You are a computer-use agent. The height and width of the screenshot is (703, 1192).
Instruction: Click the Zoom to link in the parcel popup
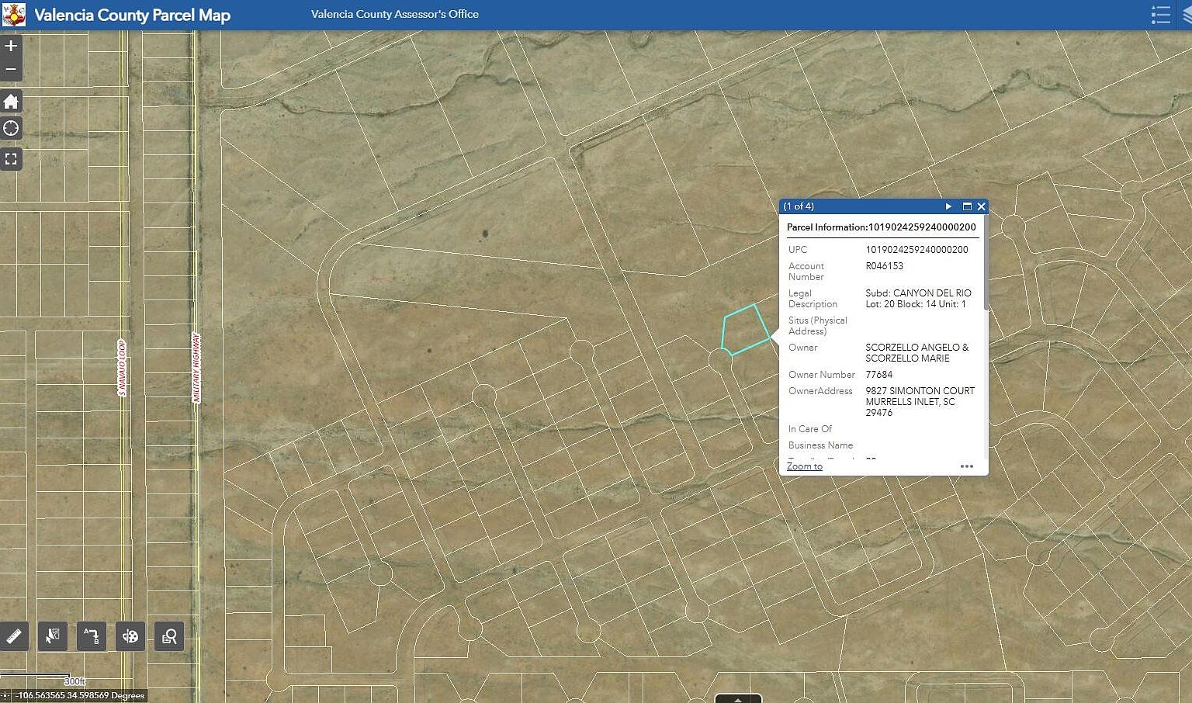pyautogui.click(x=804, y=466)
